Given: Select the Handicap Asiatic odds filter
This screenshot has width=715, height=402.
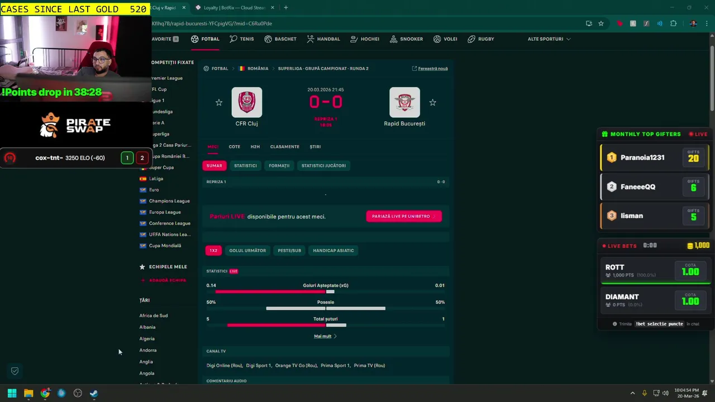Looking at the screenshot, I should [333, 251].
